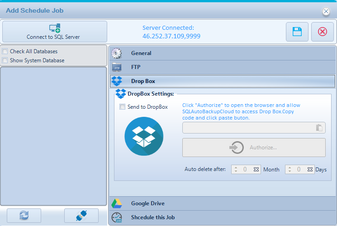Click the FTP folder icon
337x226 pixels.
(x=117, y=67)
